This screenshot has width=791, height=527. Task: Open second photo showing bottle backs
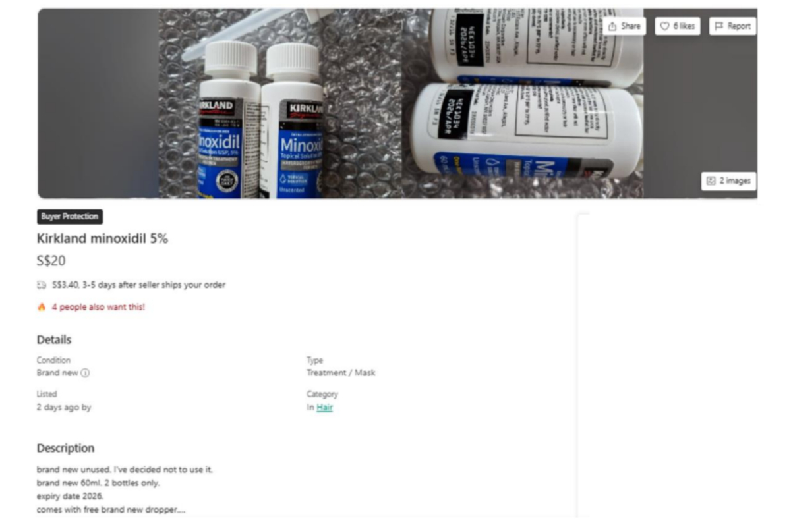point(523,103)
